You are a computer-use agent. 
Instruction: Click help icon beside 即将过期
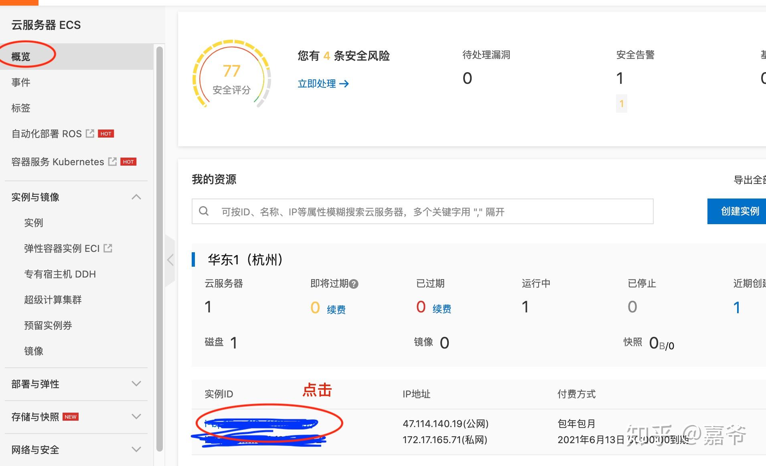(x=354, y=284)
